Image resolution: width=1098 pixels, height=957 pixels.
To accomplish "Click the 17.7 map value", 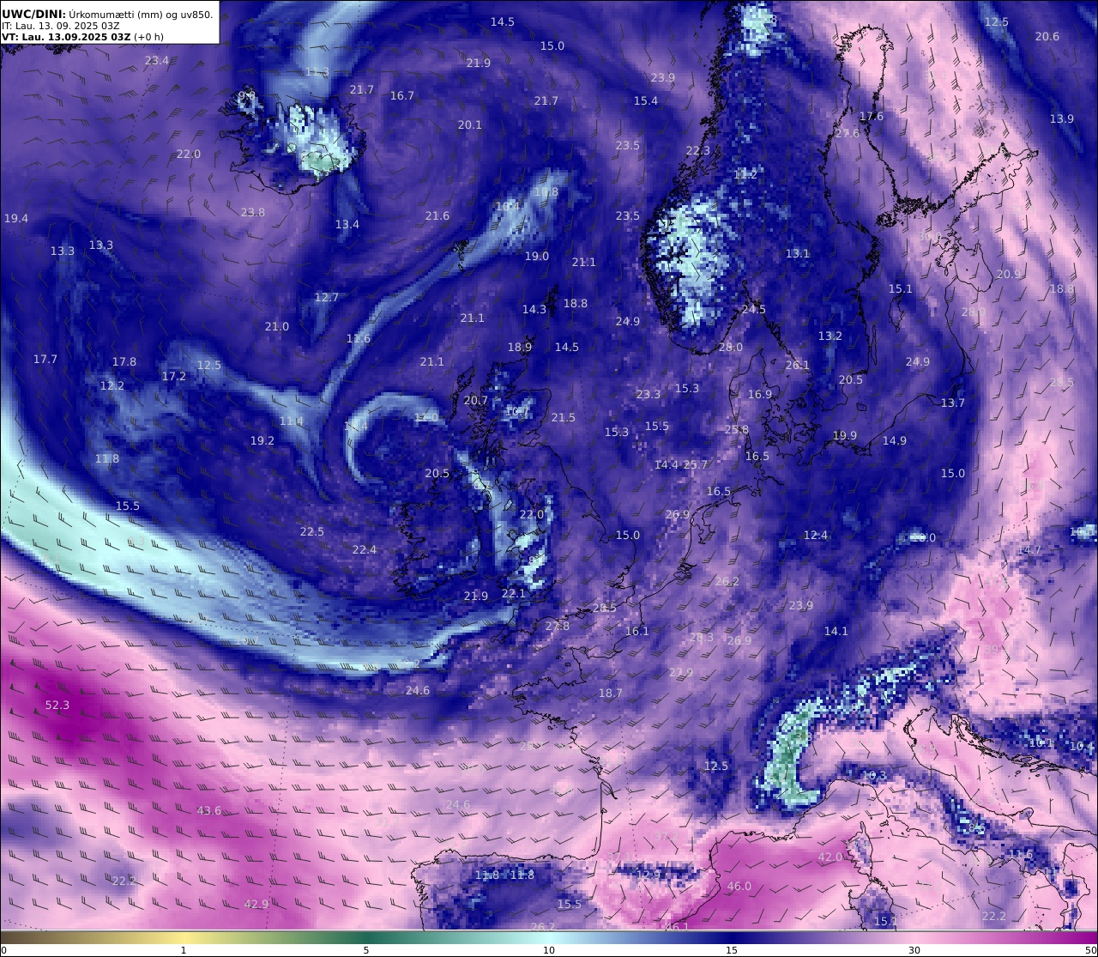I will click(x=45, y=359).
